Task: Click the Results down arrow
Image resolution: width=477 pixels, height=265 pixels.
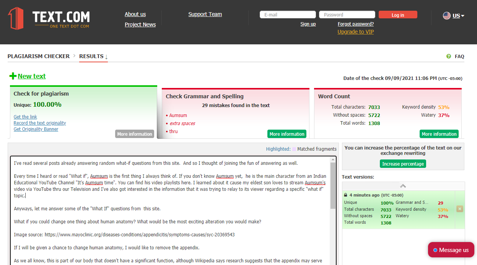Action: [106, 57]
